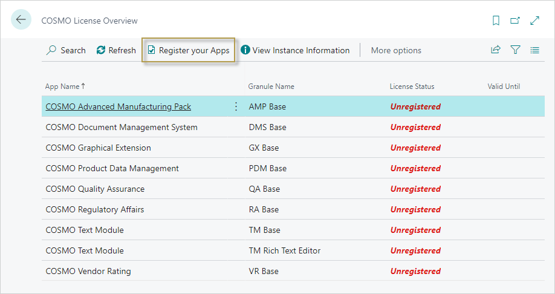Viewport: 555px width, 294px height.
Task: Open Granule Name column header menu
Action: 271,87
